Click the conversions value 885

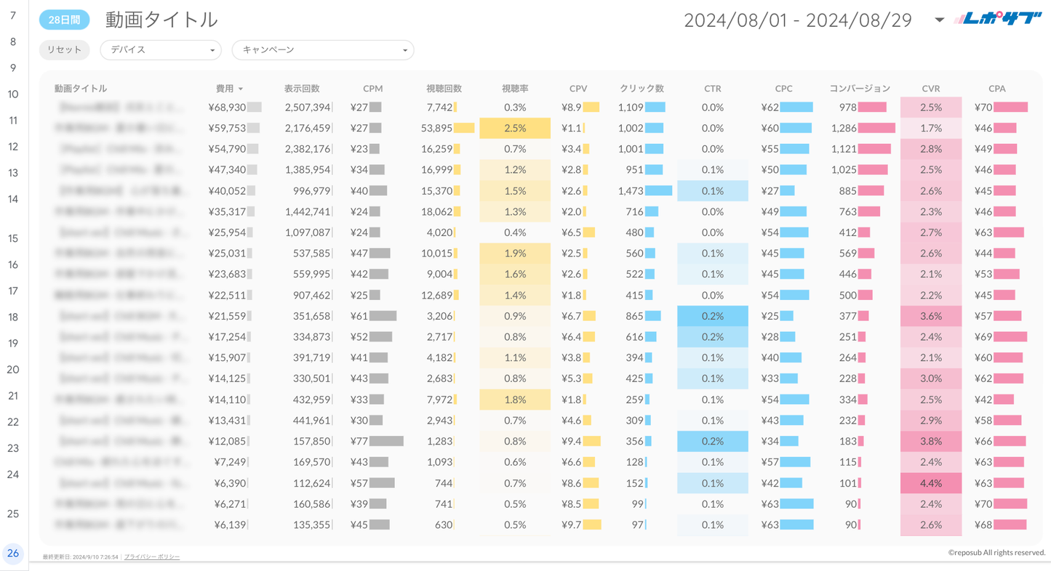coord(847,191)
